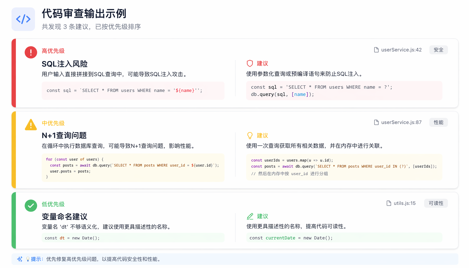This screenshot has height=268, width=469.
Task: Click the red 建议 label in SQL card
Action: [x=262, y=63]
